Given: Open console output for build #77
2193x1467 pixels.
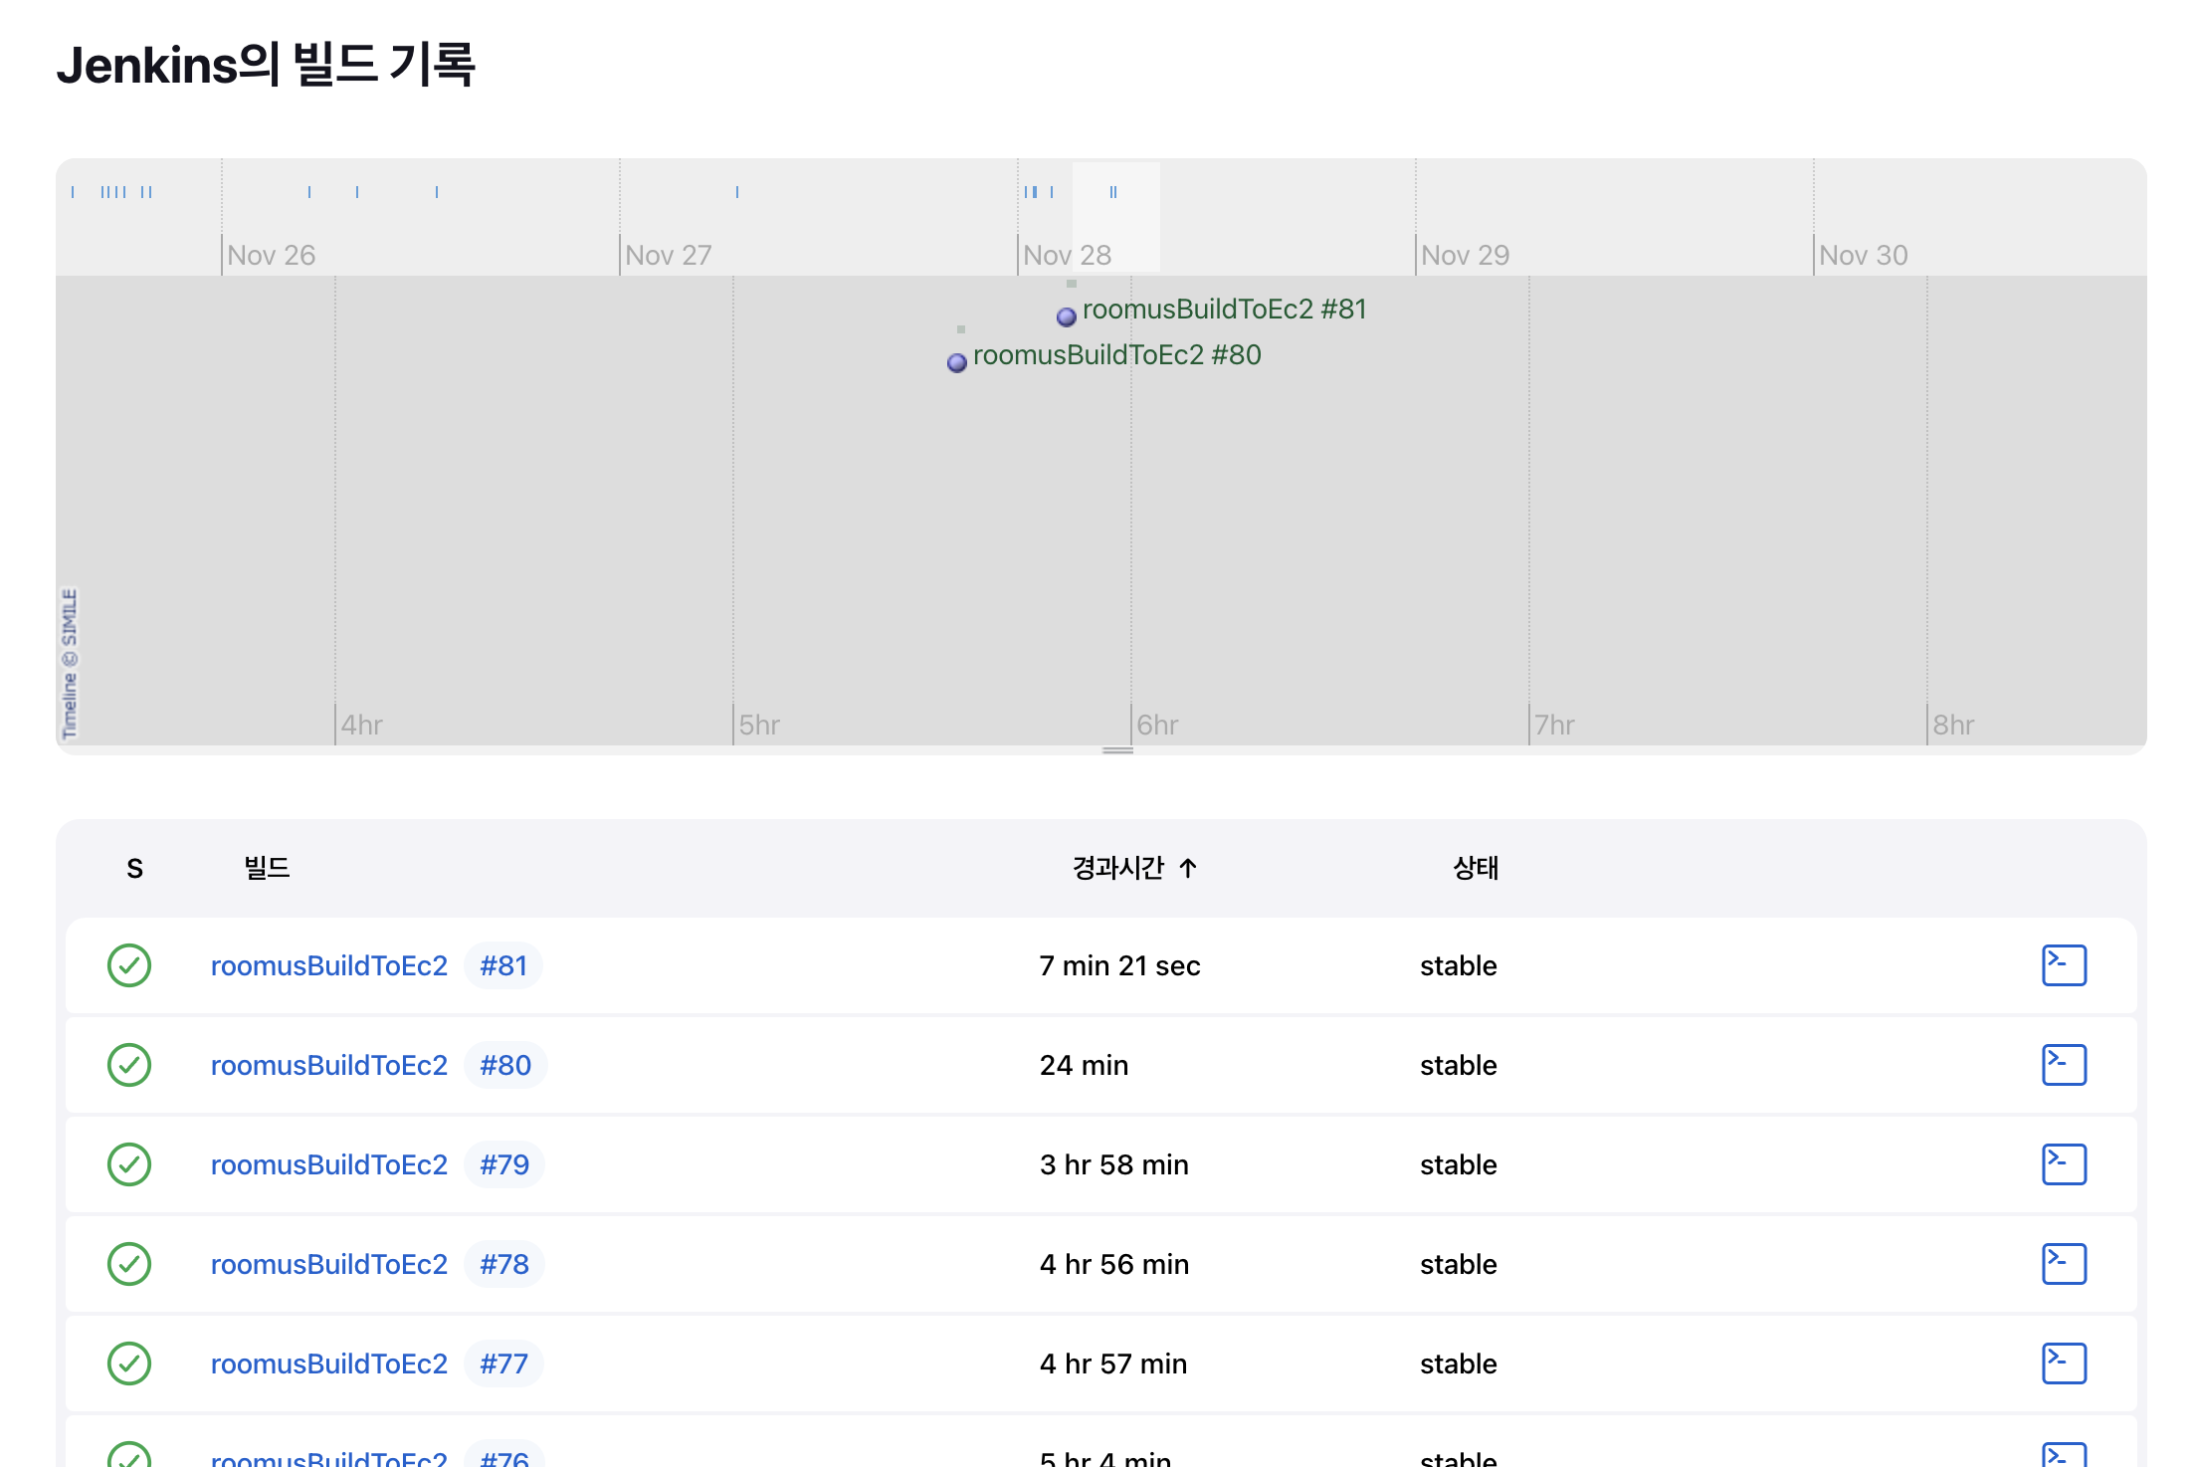Looking at the screenshot, I should click(2063, 1363).
